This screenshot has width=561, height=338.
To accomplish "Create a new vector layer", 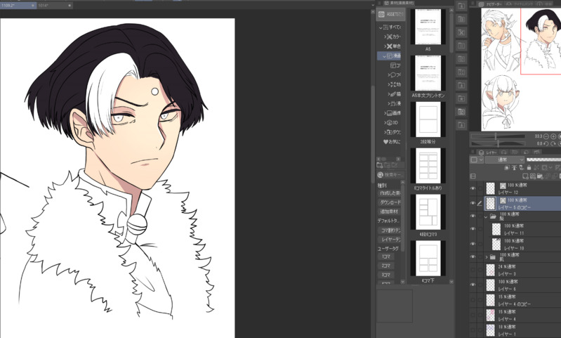I will tap(533, 176).
